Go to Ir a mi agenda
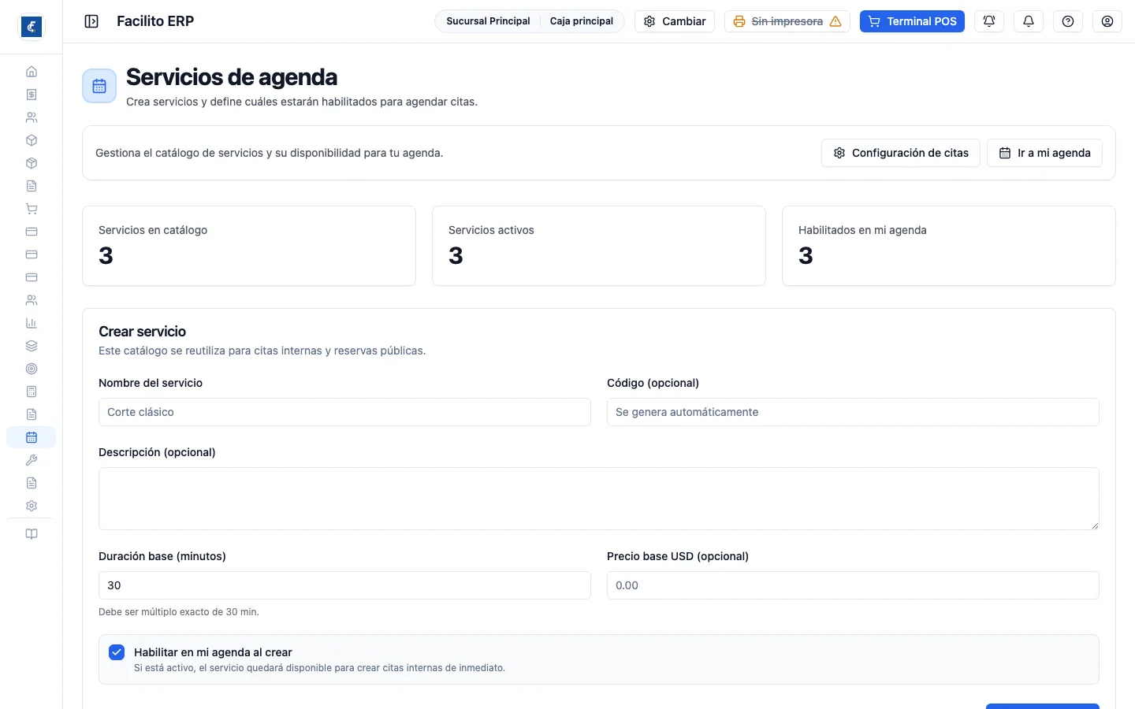1135x709 pixels. pos(1044,153)
